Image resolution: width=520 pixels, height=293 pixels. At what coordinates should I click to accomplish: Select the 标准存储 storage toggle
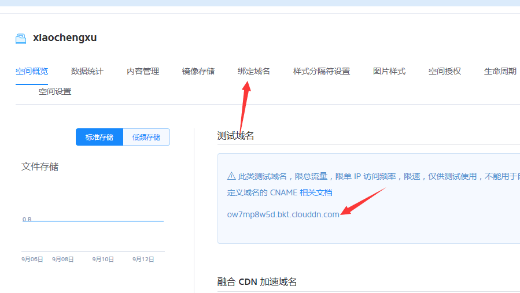click(x=99, y=137)
